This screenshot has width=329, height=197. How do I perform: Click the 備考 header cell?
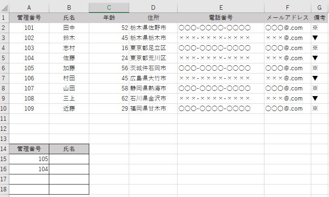pos(320,18)
